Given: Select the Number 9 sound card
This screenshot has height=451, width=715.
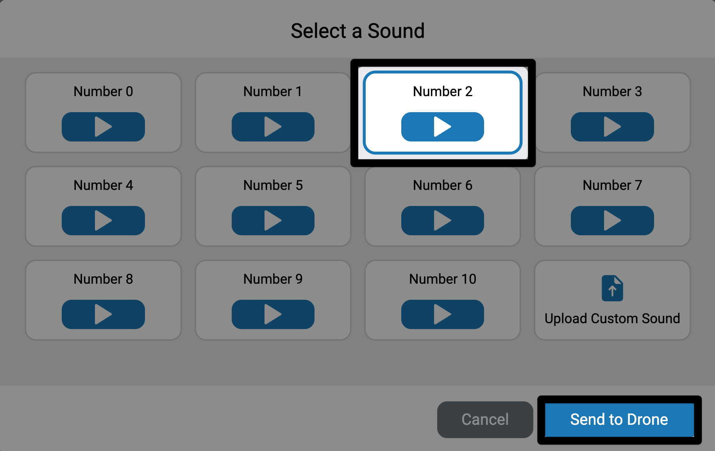Looking at the screenshot, I should click(x=273, y=279).
